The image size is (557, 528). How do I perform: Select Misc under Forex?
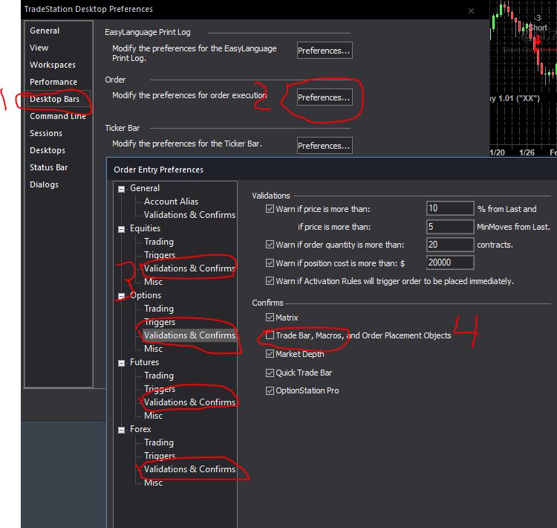pyautogui.click(x=153, y=483)
